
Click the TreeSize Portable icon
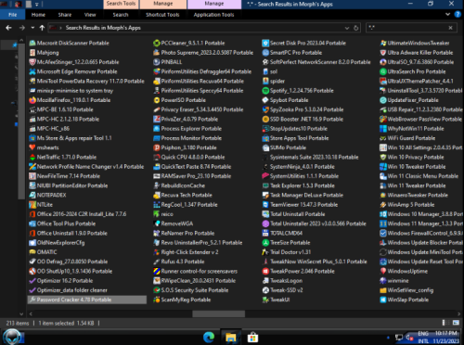[x=265, y=243]
